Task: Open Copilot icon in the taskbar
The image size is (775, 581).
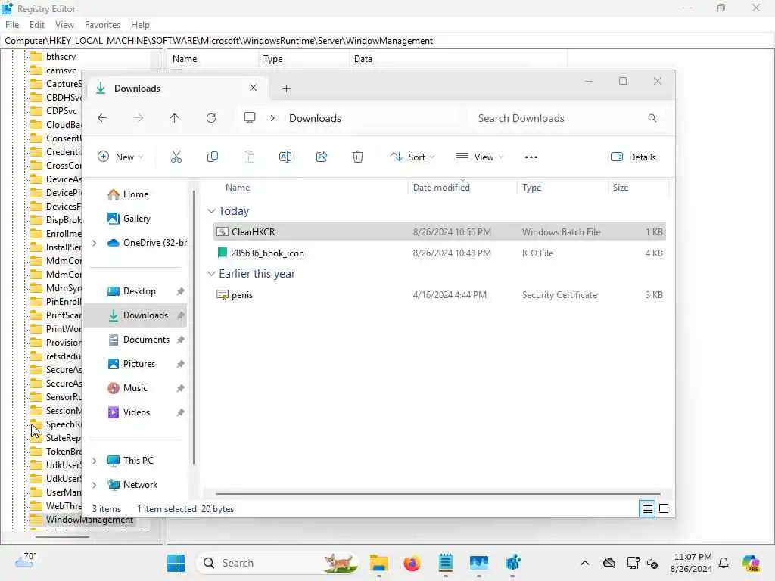Action: pos(751,563)
